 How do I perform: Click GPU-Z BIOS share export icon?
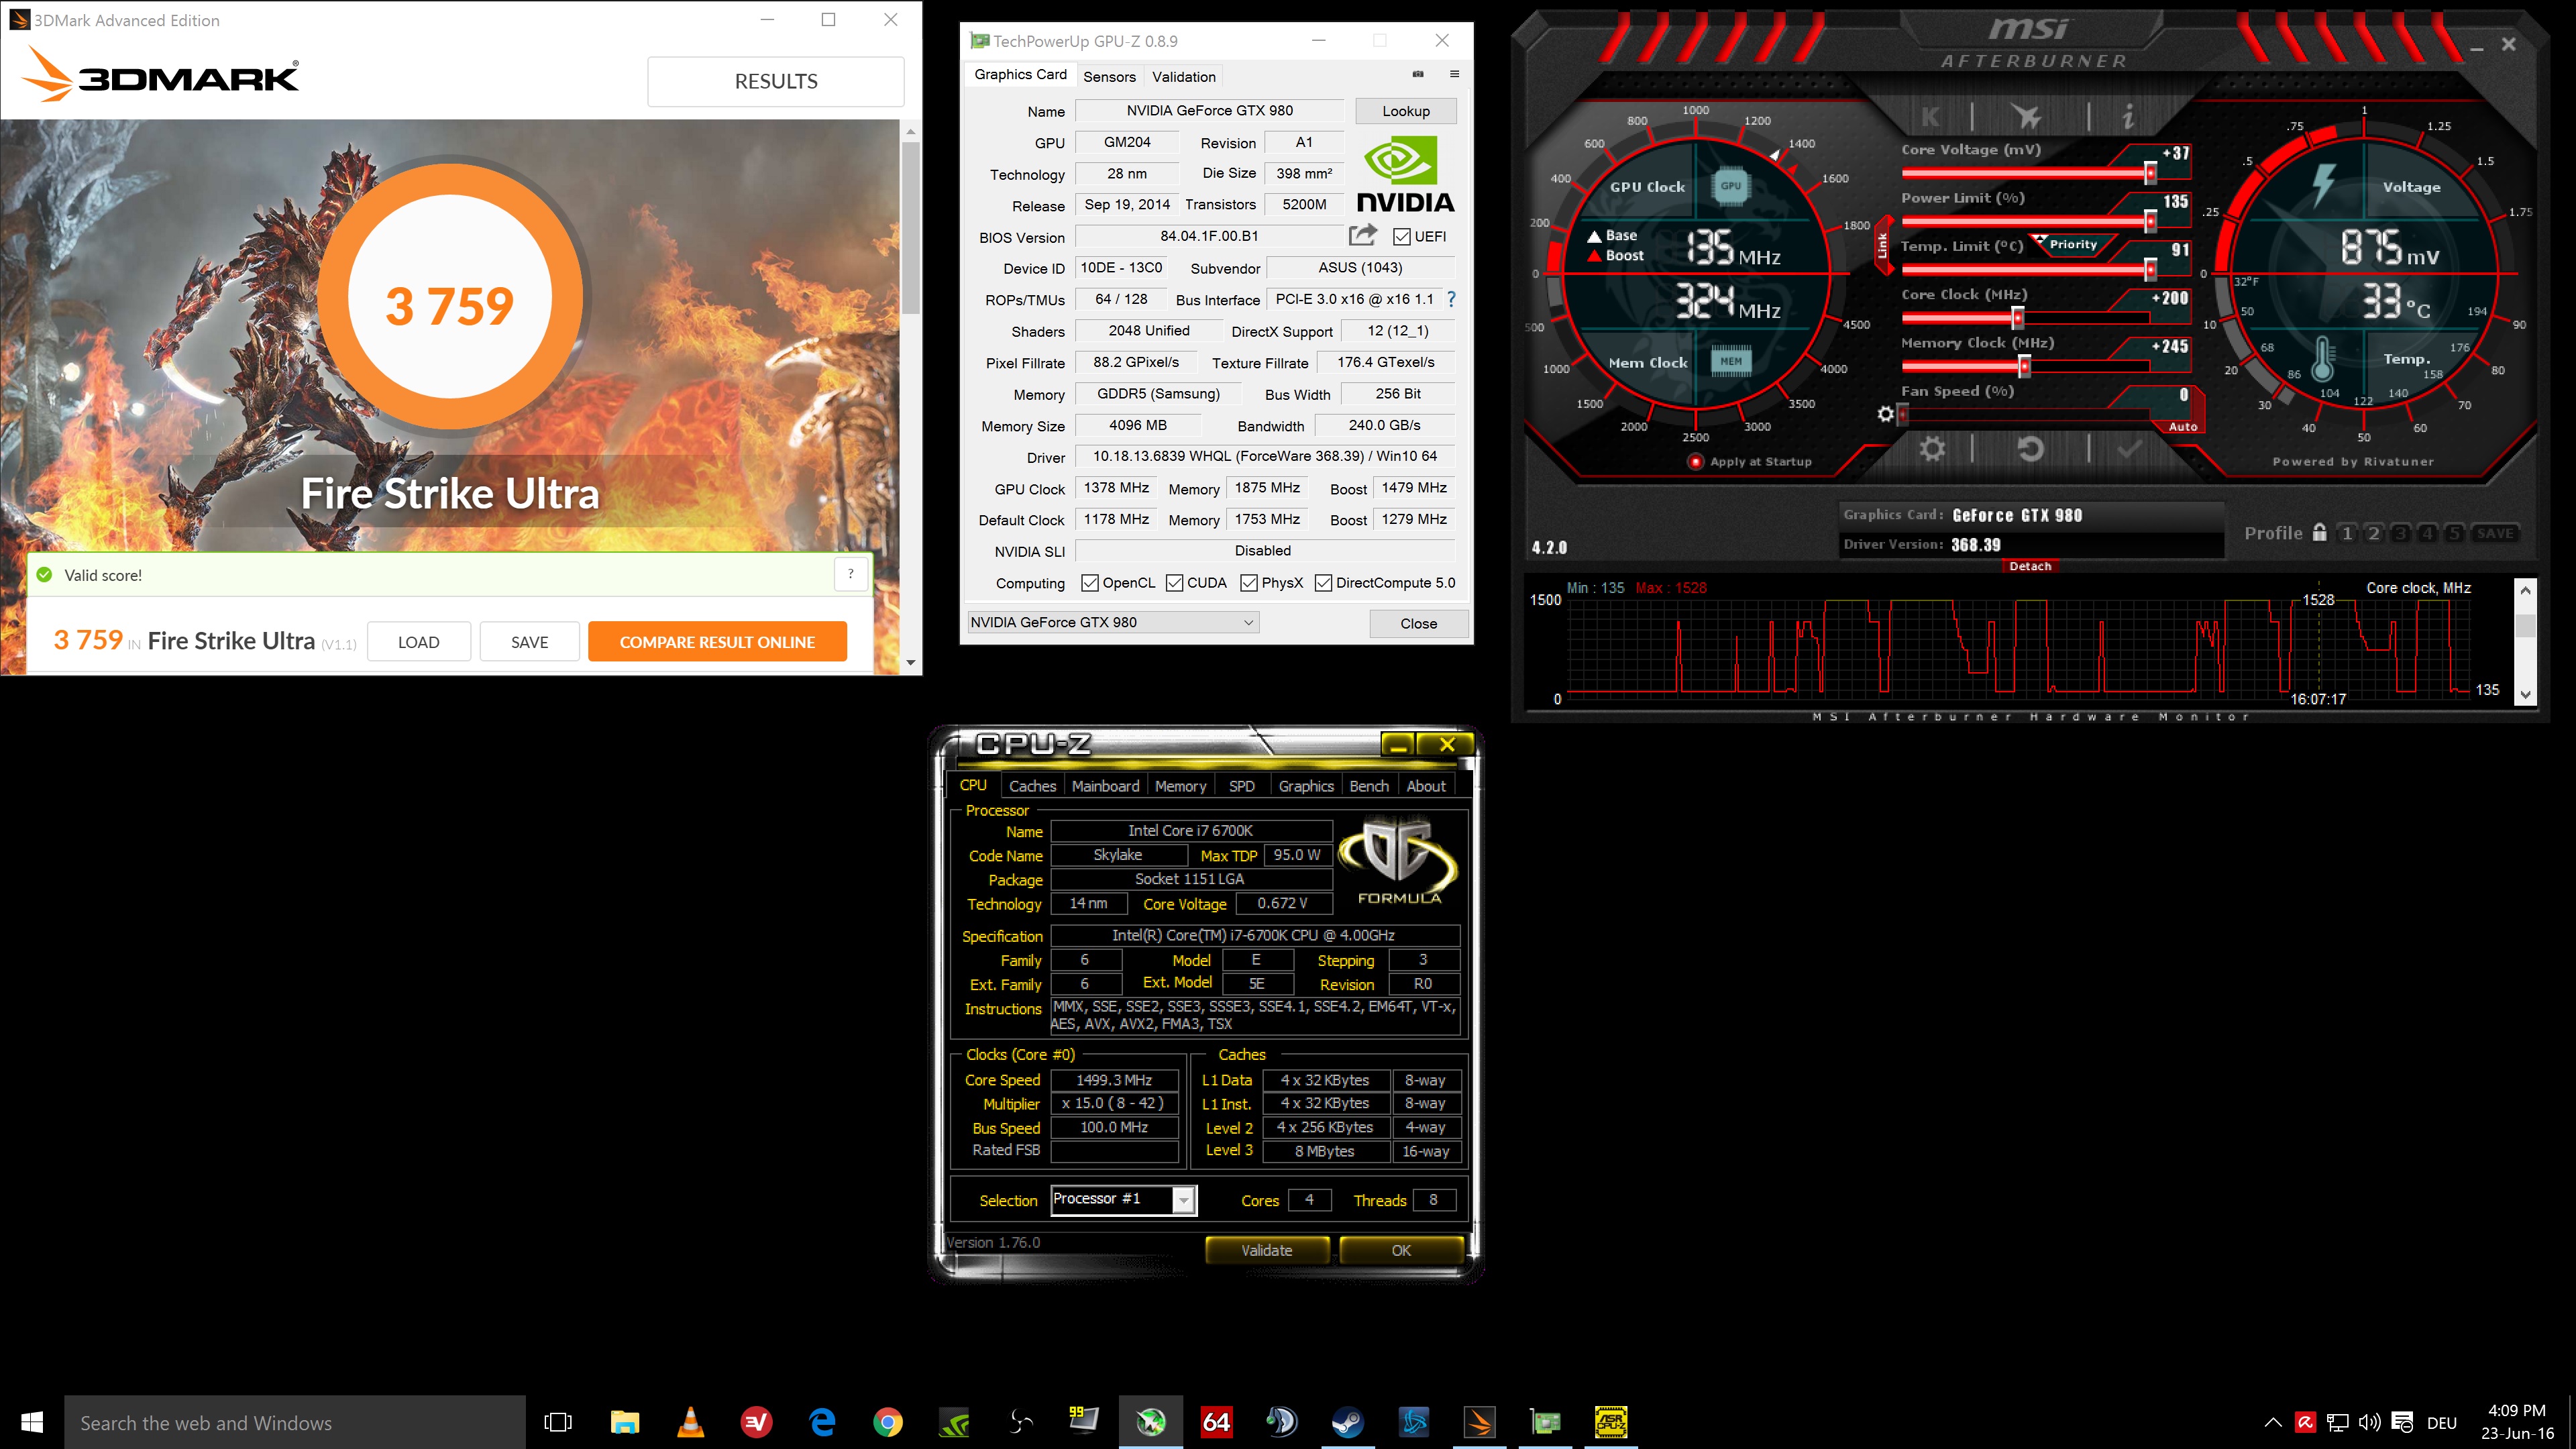coord(1362,235)
